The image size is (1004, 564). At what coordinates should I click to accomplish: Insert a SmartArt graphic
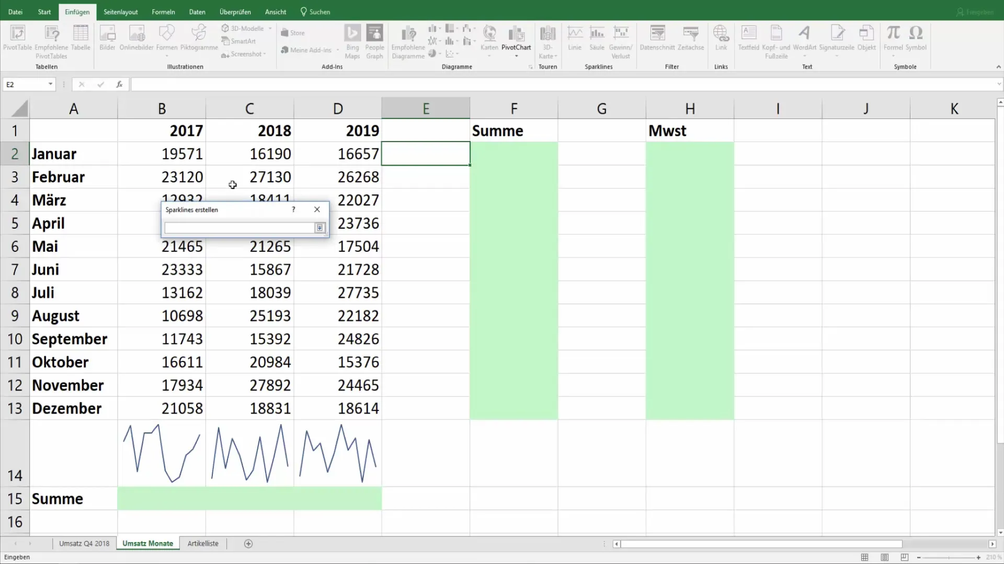click(x=238, y=41)
